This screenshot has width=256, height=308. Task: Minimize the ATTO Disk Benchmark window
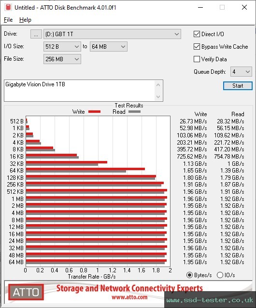tap(200, 7)
